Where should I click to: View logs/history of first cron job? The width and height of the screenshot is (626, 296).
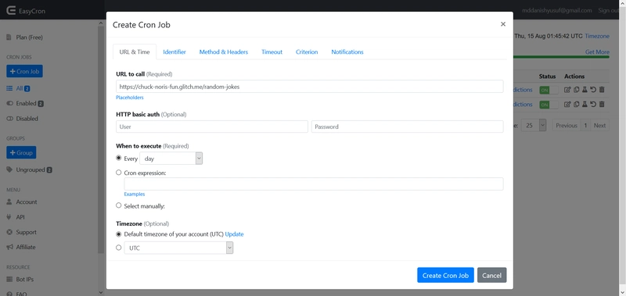click(x=593, y=90)
